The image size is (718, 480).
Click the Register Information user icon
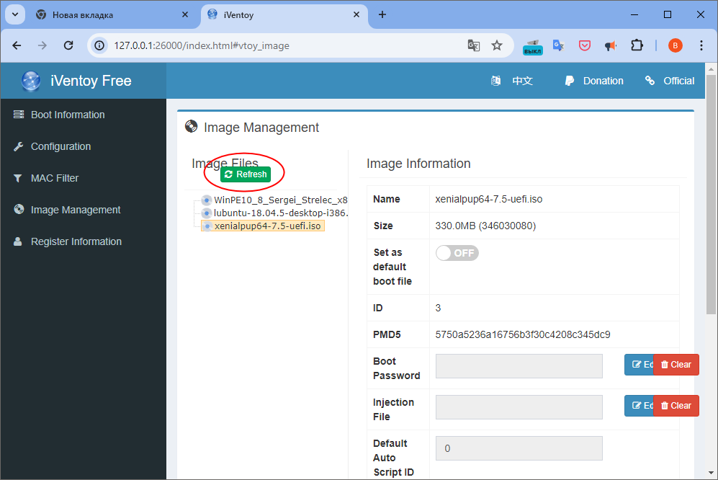[18, 241]
